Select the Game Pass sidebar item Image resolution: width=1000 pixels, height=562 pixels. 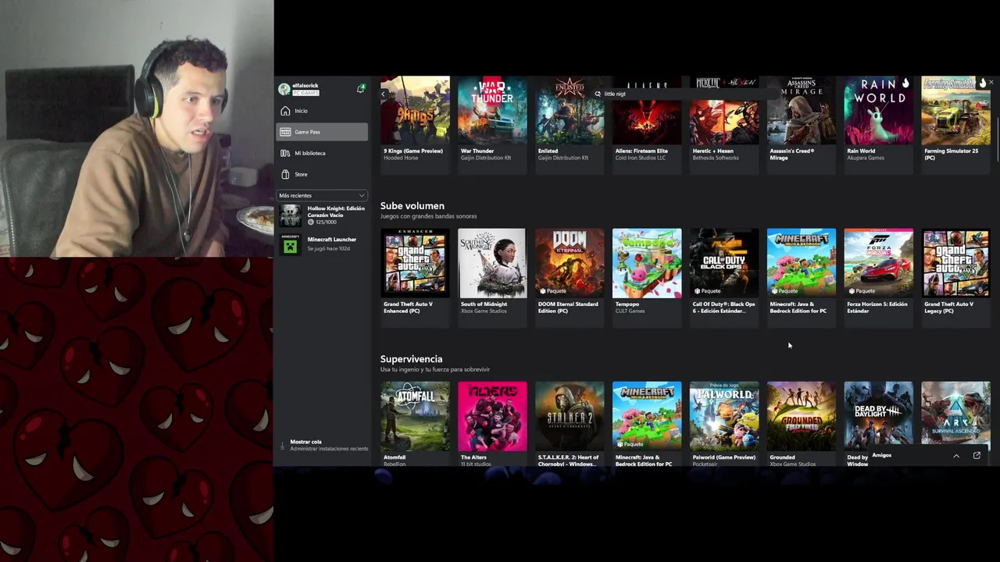[x=321, y=132]
